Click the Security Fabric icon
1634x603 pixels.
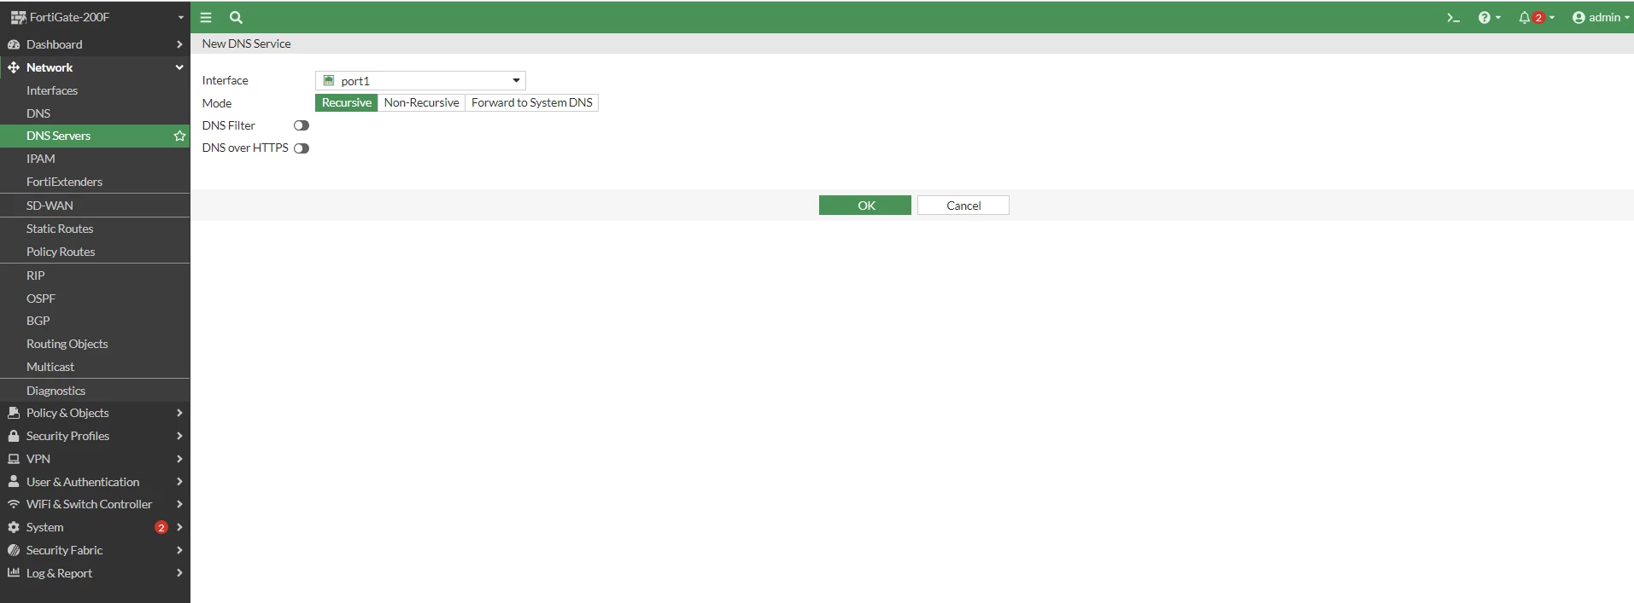coord(14,550)
